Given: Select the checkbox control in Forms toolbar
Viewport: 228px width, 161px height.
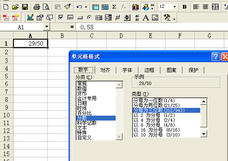Looking at the screenshot, I should [61, 18].
